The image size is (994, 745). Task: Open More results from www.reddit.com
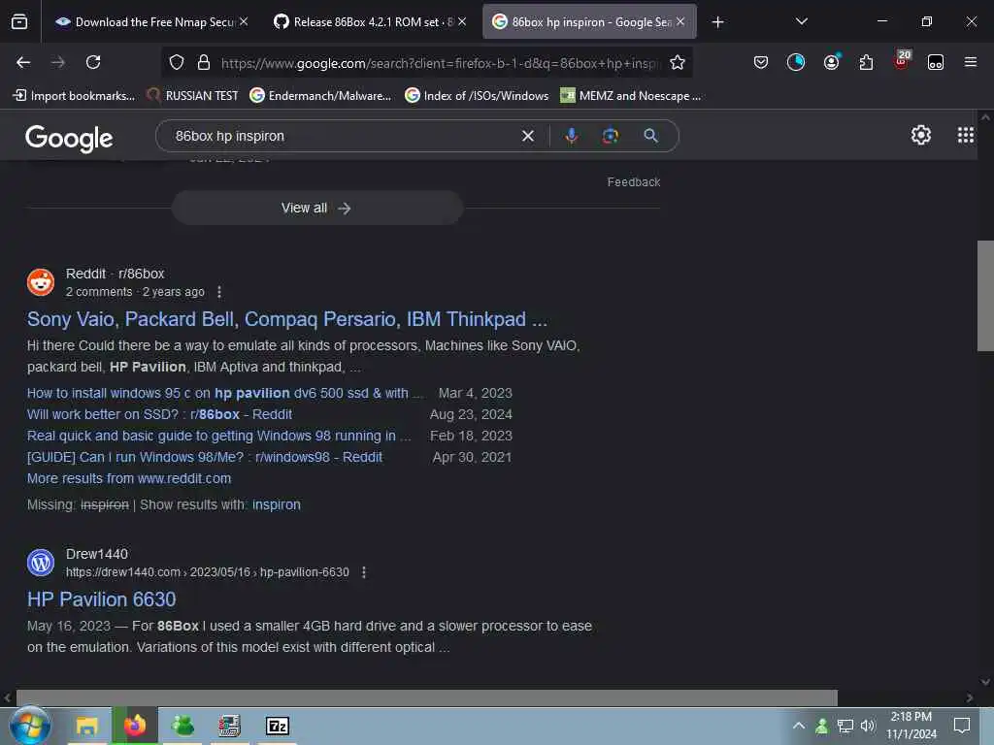click(x=129, y=479)
